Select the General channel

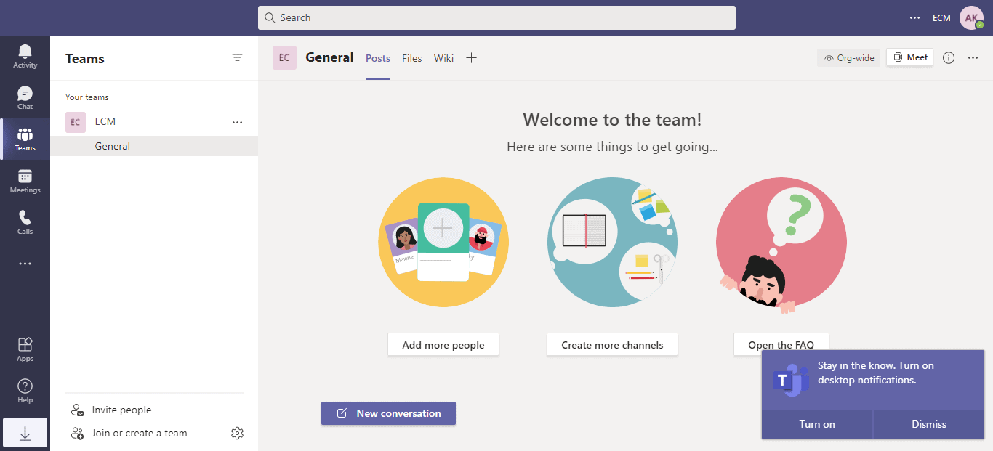(113, 146)
